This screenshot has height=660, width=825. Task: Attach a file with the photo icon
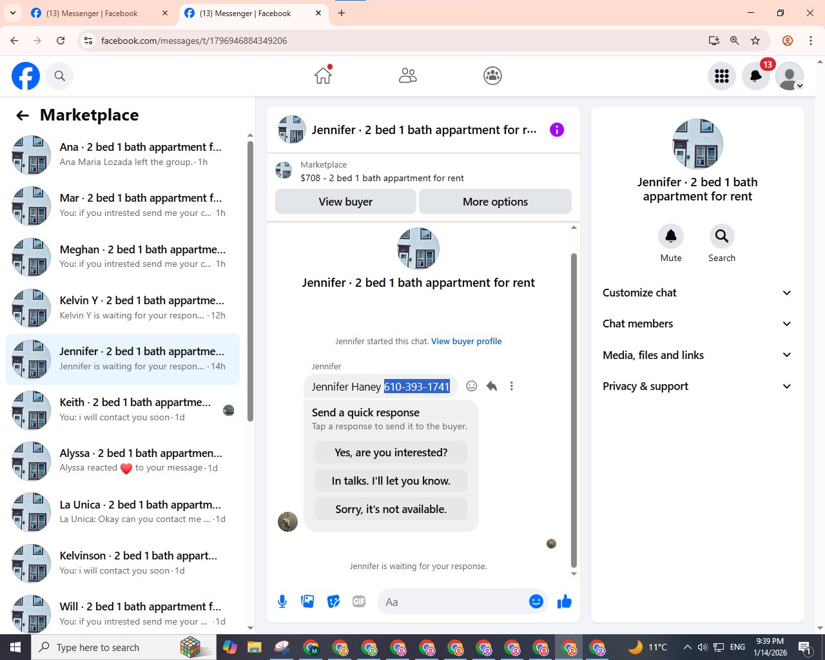click(307, 601)
